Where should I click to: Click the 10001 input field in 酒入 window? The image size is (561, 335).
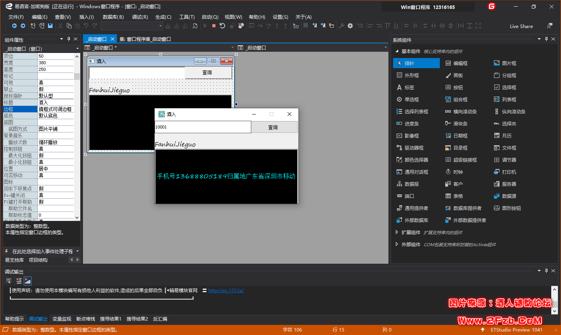coord(203,127)
